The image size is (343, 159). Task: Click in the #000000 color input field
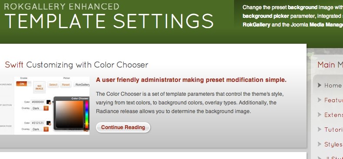(x=38, y=102)
